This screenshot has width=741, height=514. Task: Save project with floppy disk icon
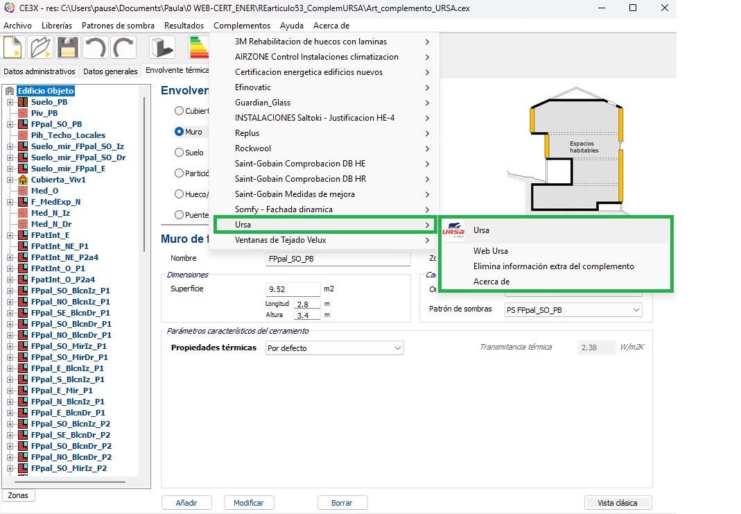(x=68, y=47)
